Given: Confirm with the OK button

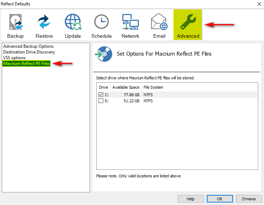Looking at the screenshot, I should [220, 199].
